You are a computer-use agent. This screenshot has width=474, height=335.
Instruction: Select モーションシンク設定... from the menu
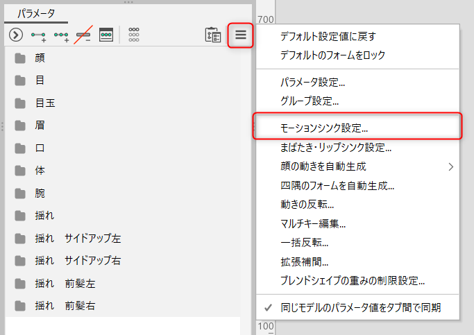[323, 128]
